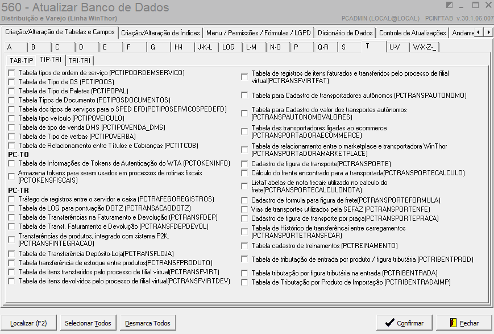Check PCTRANSFDEPDEVOL checkbox

pyautogui.click(x=12, y=226)
